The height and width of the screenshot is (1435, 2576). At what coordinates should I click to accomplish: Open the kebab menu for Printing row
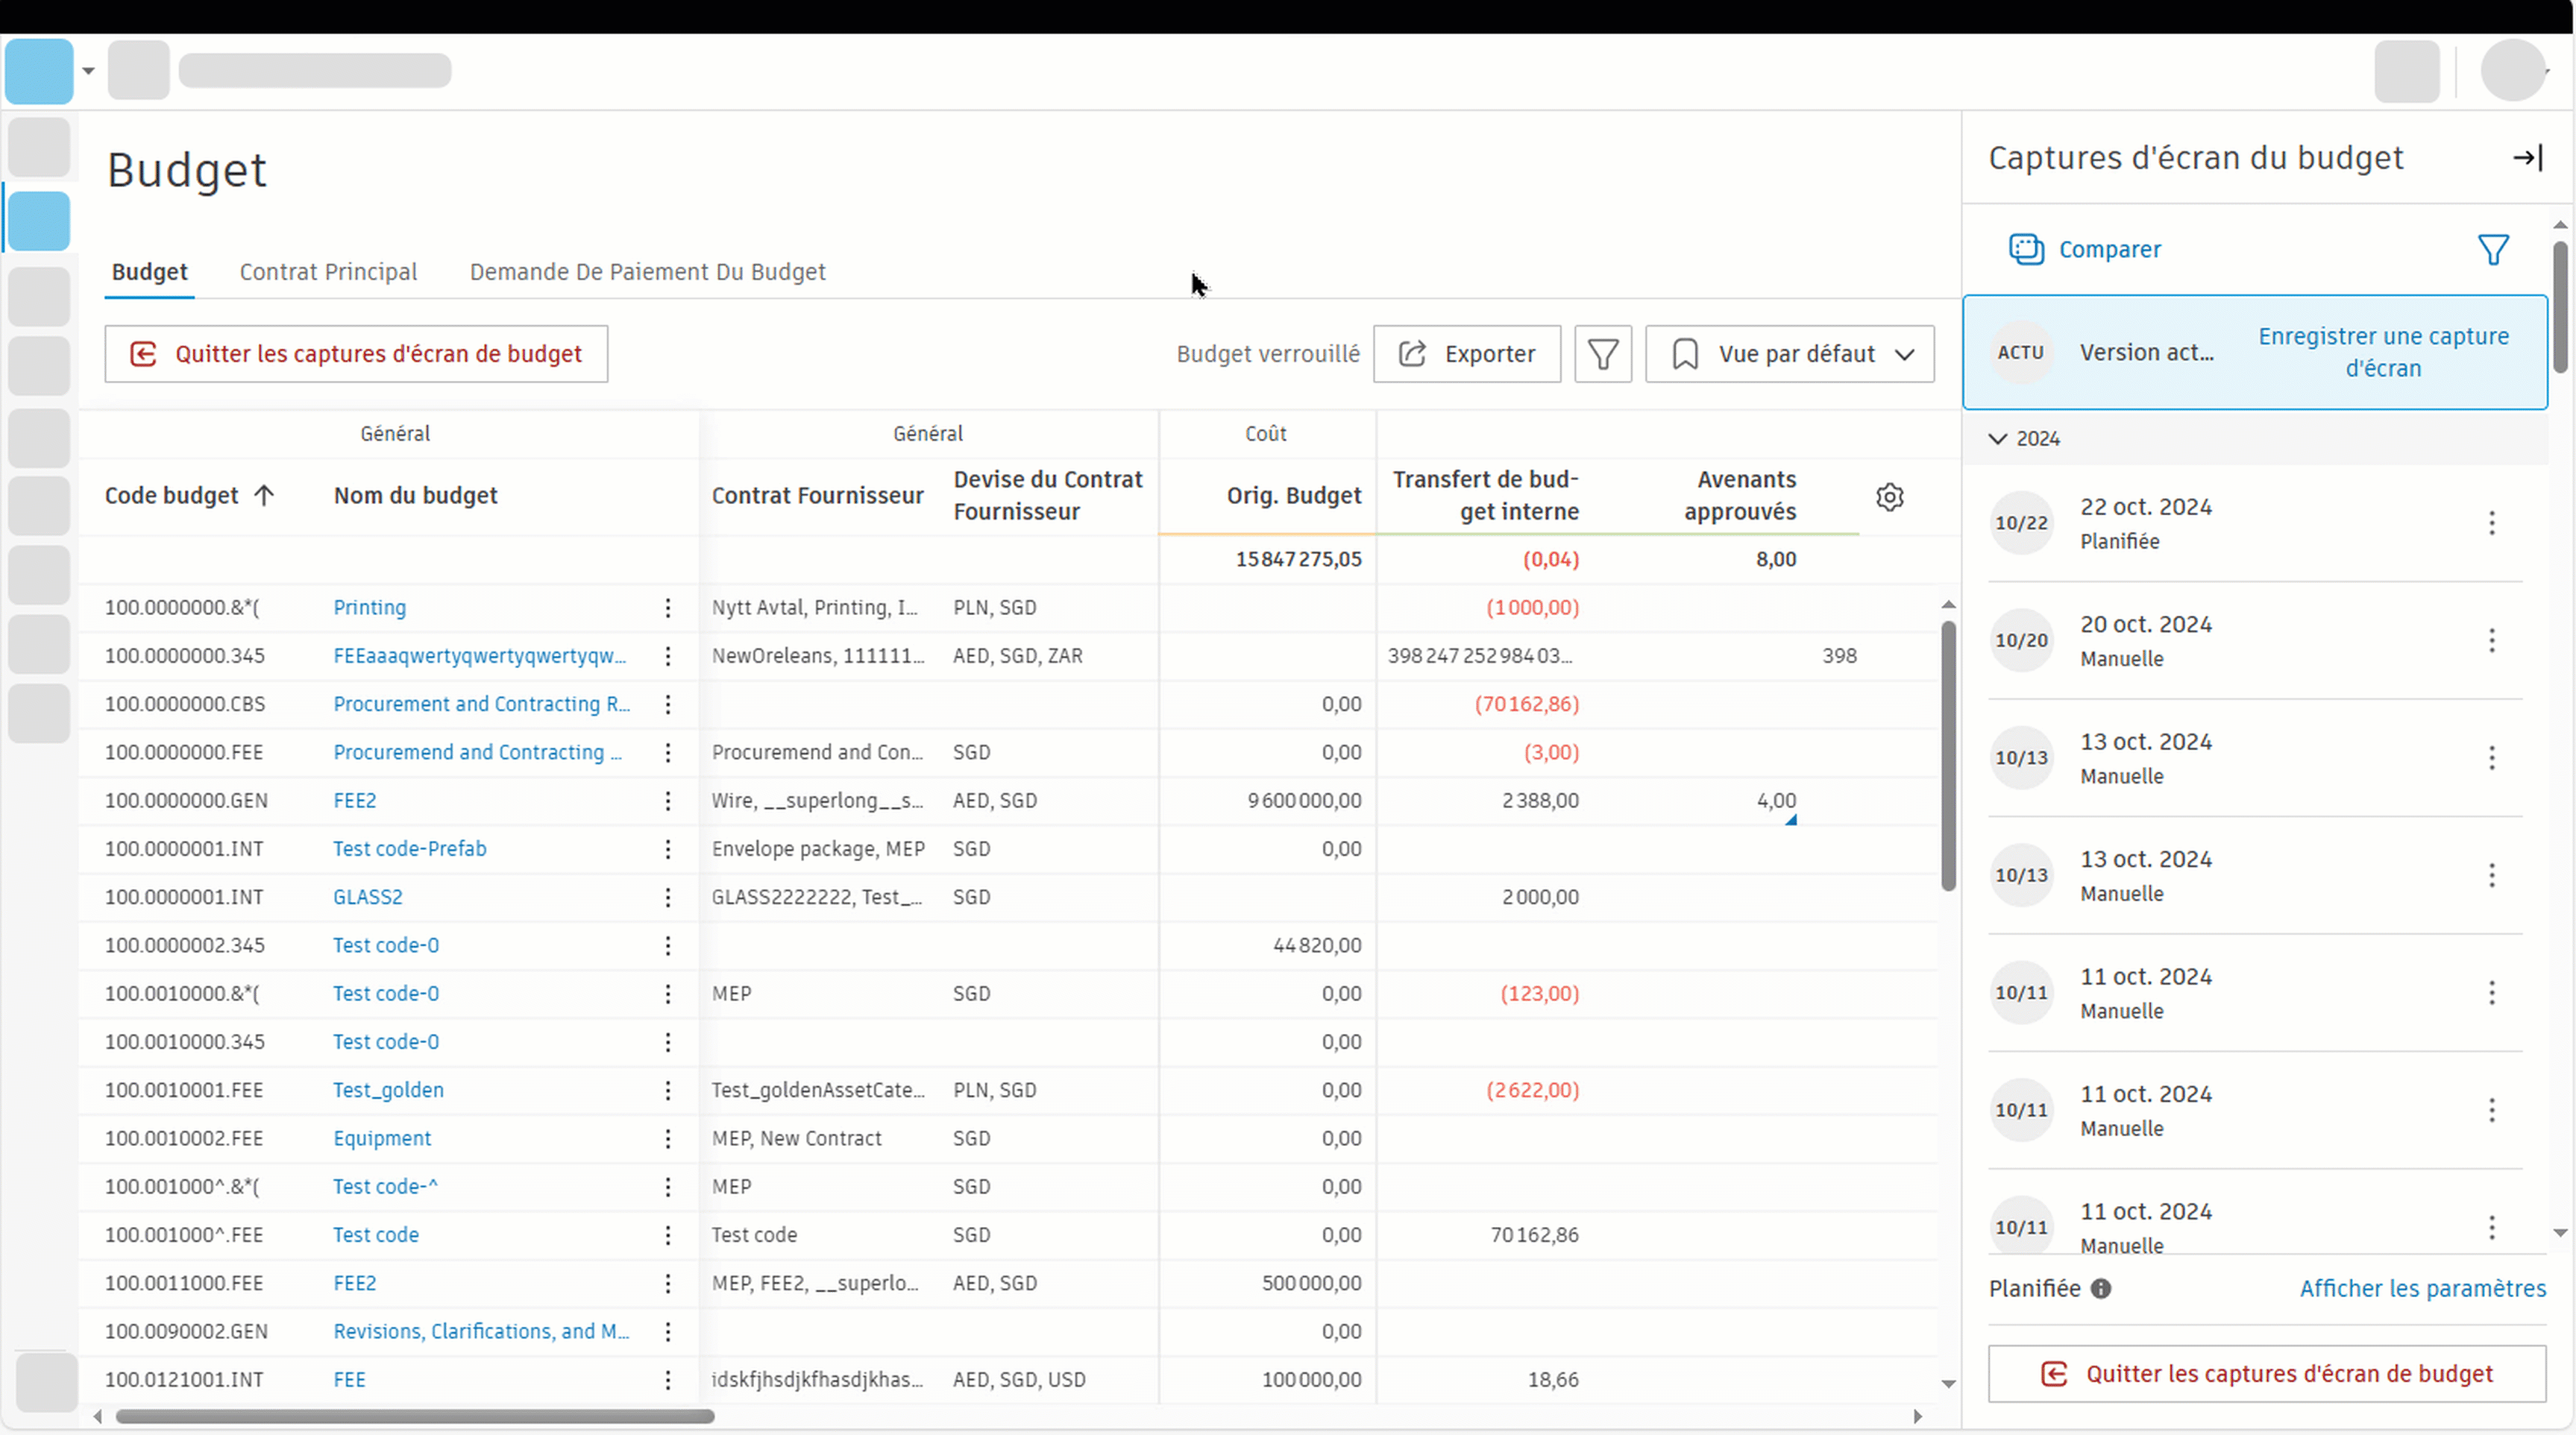[x=667, y=608]
